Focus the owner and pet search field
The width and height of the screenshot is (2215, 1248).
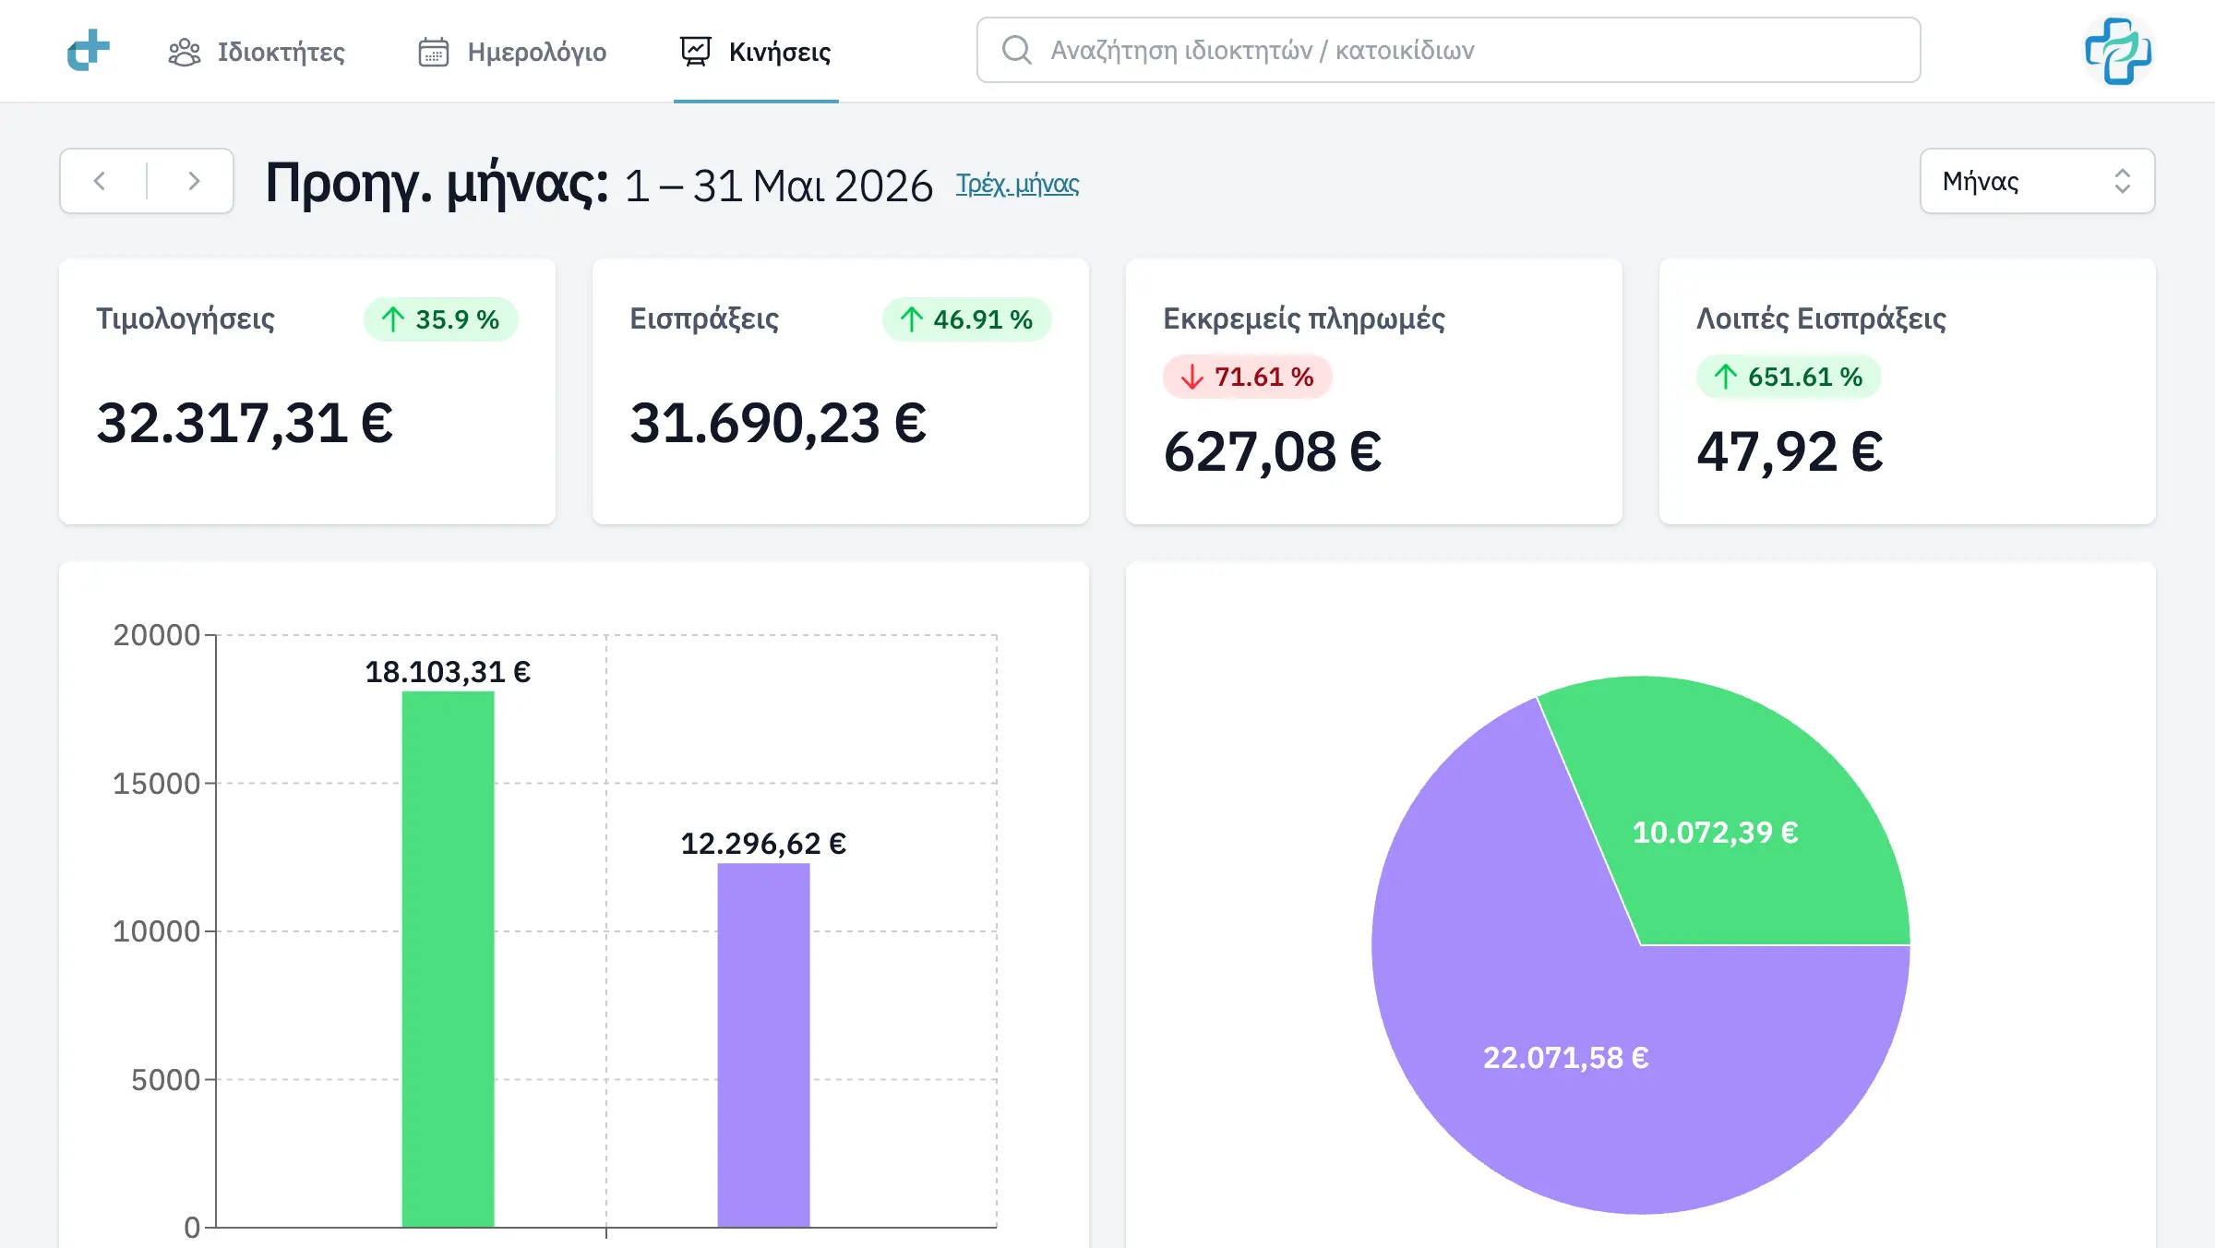click(x=1448, y=50)
